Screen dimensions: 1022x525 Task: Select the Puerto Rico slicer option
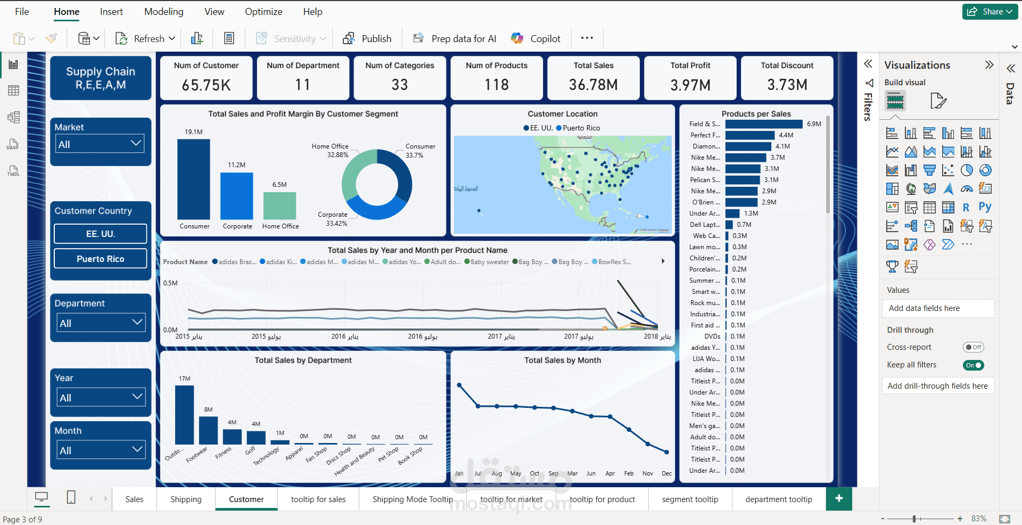pyautogui.click(x=100, y=259)
